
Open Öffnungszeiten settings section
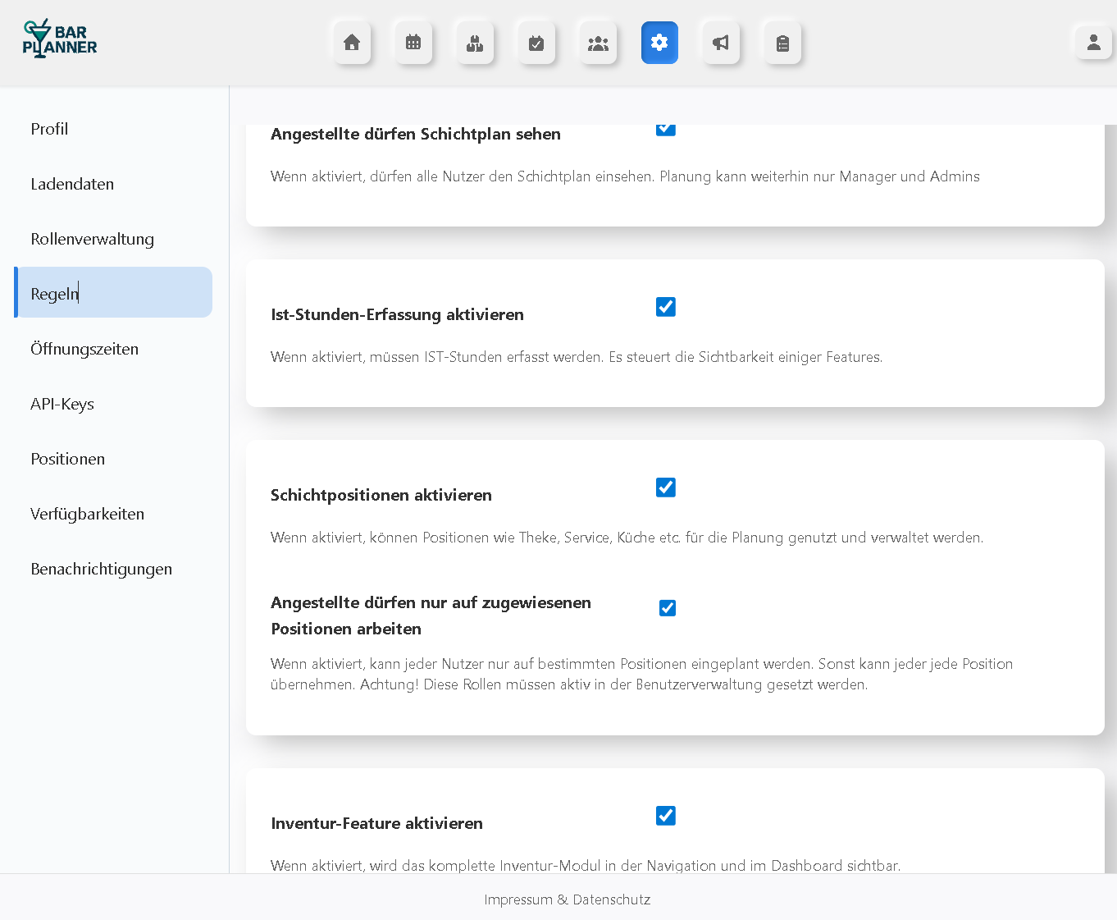point(84,349)
